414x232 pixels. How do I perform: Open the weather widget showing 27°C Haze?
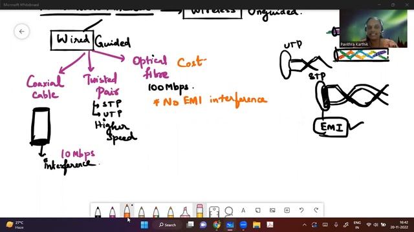coord(15,225)
